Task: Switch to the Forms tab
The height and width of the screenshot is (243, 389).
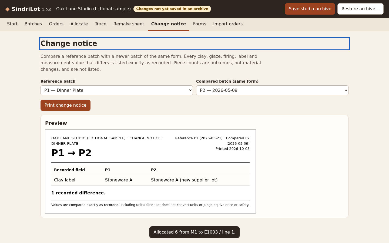Action: pos(200,24)
